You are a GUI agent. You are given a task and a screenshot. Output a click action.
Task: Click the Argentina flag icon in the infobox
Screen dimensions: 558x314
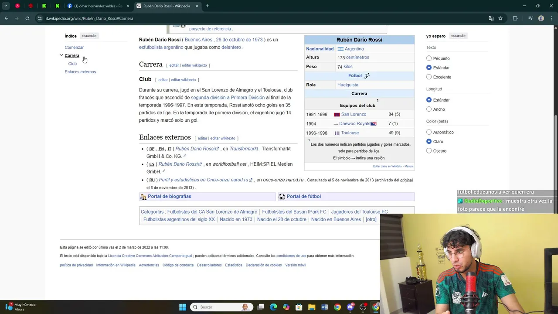pos(340,49)
